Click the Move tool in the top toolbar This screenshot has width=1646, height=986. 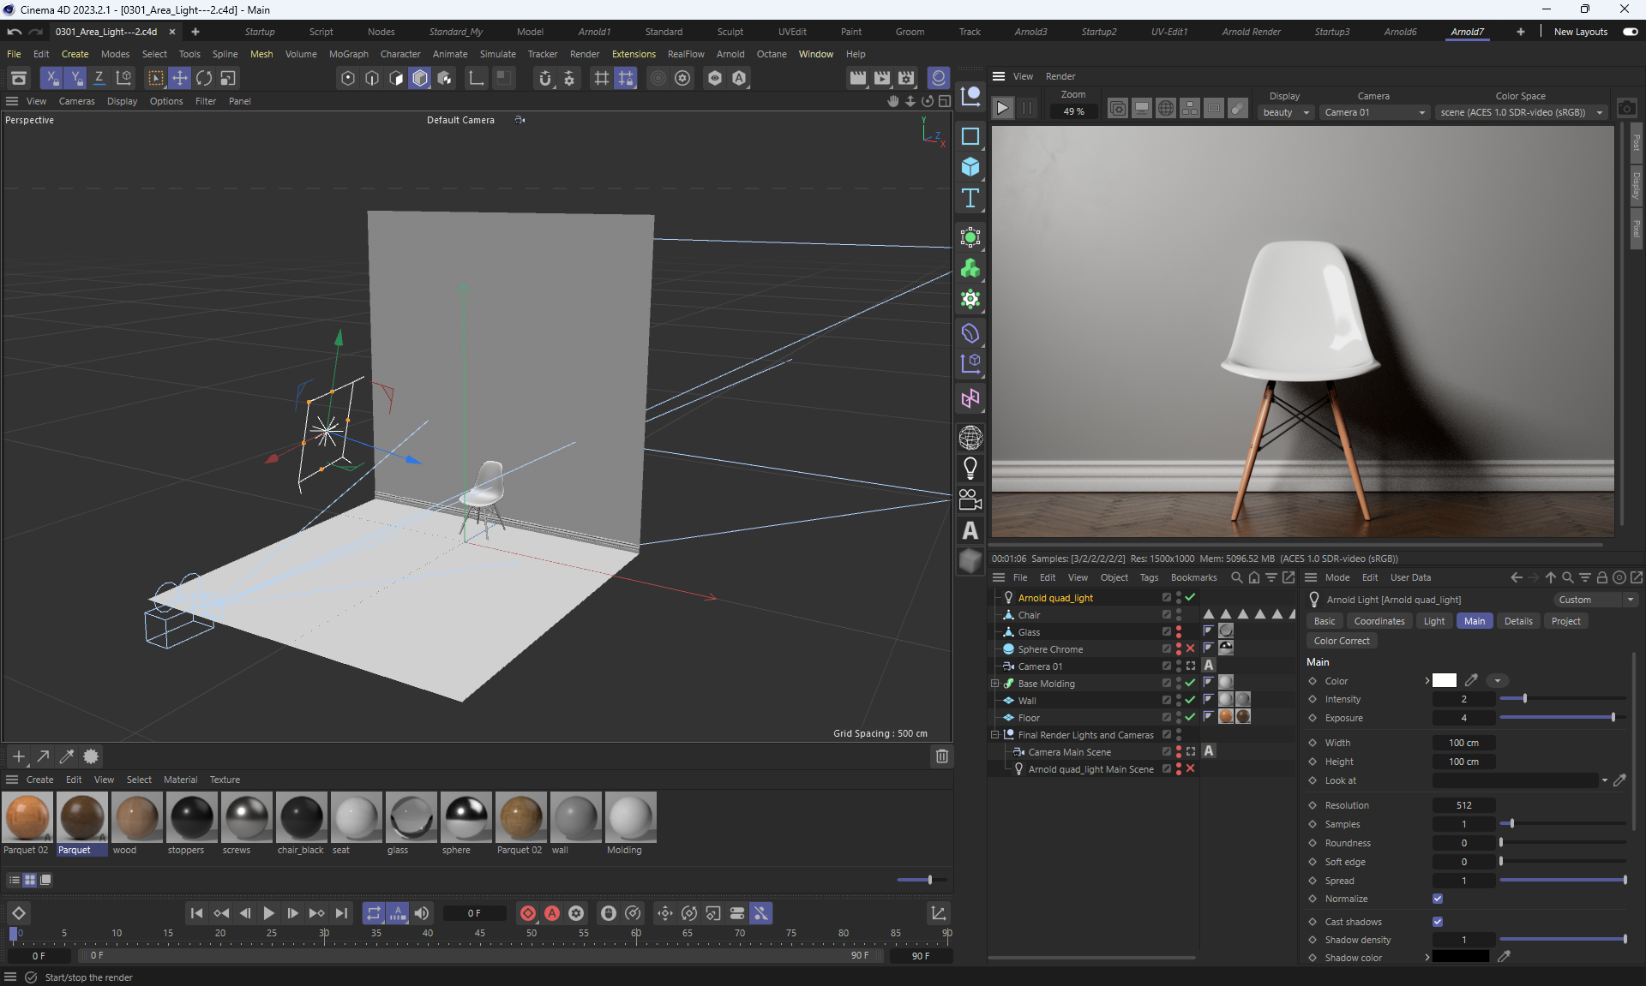179,78
